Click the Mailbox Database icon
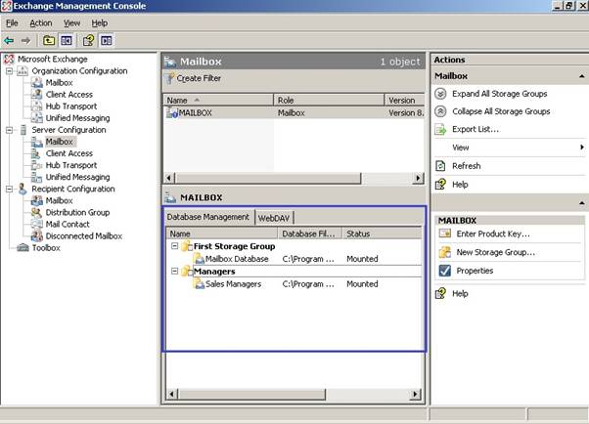This screenshot has width=589, height=424. click(199, 259)
